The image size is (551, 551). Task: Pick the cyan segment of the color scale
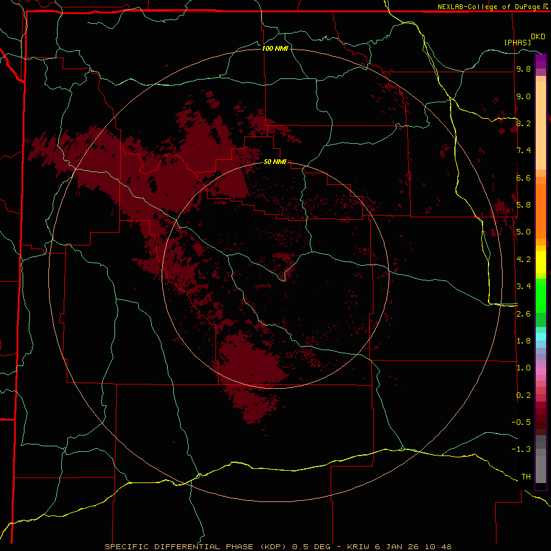point(541,337)
